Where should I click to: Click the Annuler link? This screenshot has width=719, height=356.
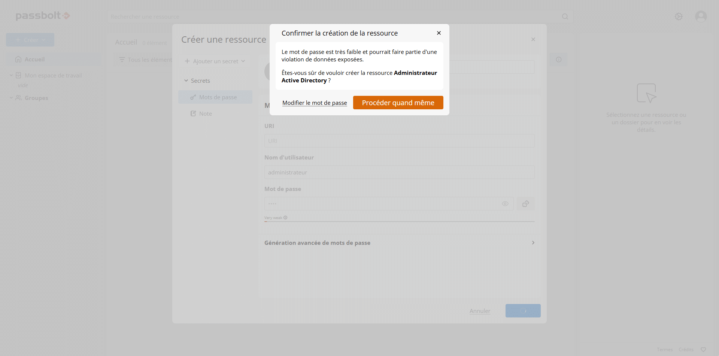coord(479,311)
